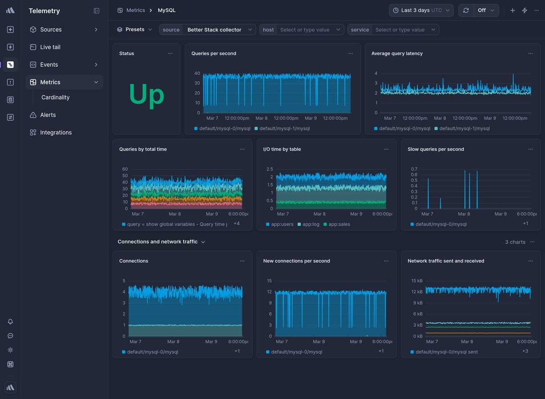The image size is (545, 399).
Task: Click the plus icon to create new item
Action: coord(512,10)
